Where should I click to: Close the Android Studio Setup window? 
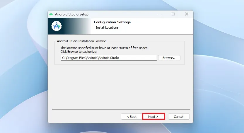[x=187, y=14]
